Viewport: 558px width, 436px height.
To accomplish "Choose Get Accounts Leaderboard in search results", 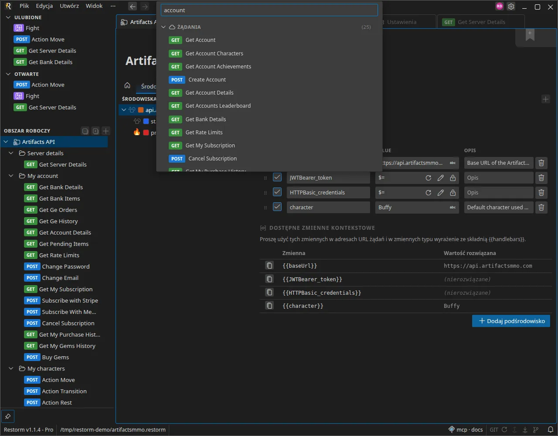I will (x=269, y=106).
